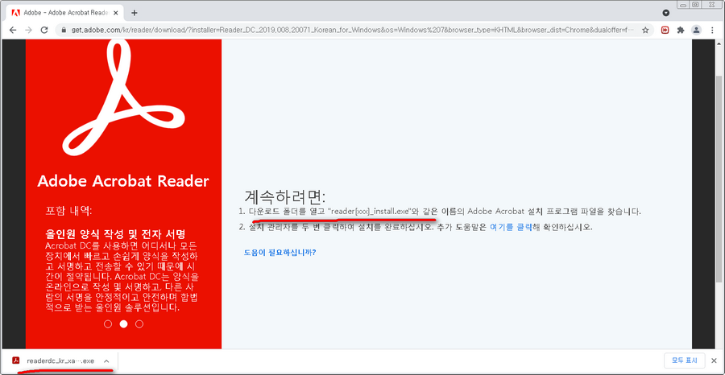
Task: Click the page vertical scrollbar
Action: [719, 178]
